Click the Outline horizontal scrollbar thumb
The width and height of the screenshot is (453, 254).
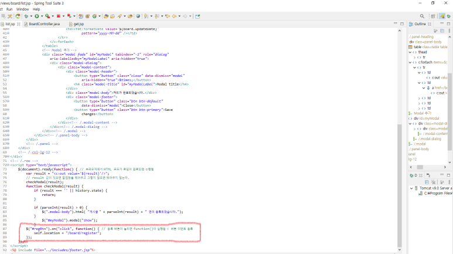[420, 167]
